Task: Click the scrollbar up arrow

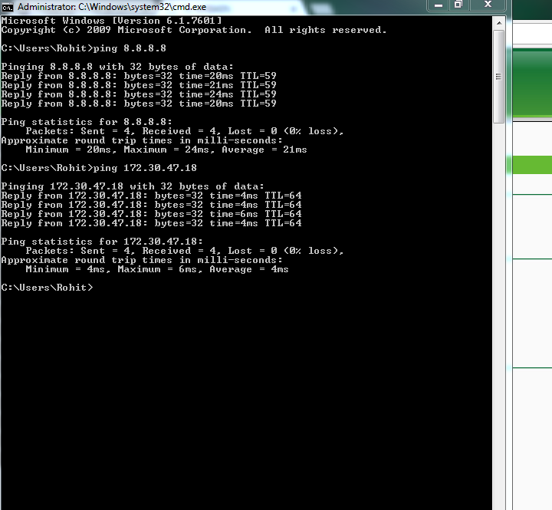Action: [498, 22]
